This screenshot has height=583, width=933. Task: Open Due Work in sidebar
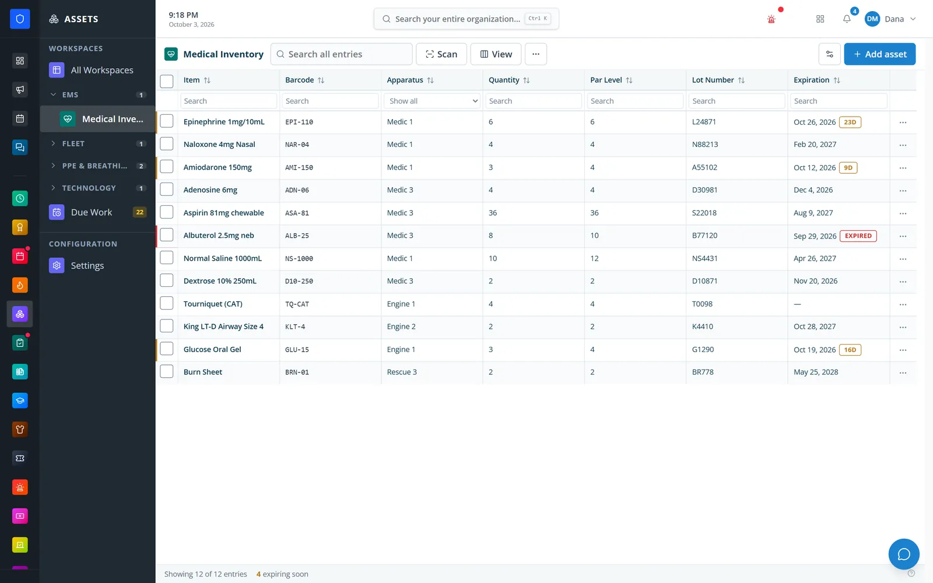(x=97, y=212)
